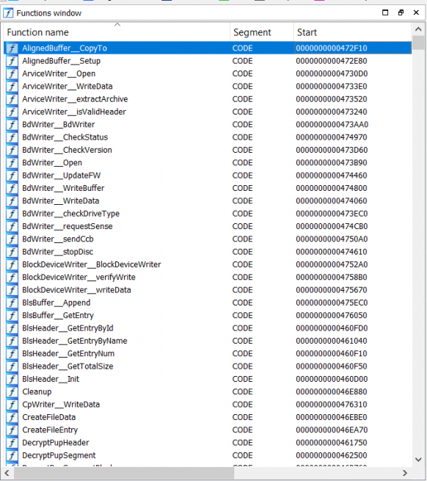Click function icon beside AlignedBuffer__Setup
This screenshot has width=427, height=481.
click(x=12, y=61)
